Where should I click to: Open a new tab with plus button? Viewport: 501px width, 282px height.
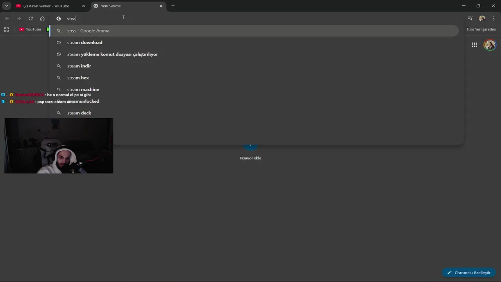pyautogui.click(x=173, y=6)
